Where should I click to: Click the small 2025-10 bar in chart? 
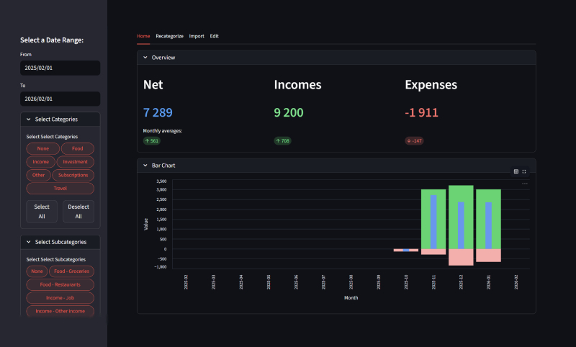click(406, 250)
